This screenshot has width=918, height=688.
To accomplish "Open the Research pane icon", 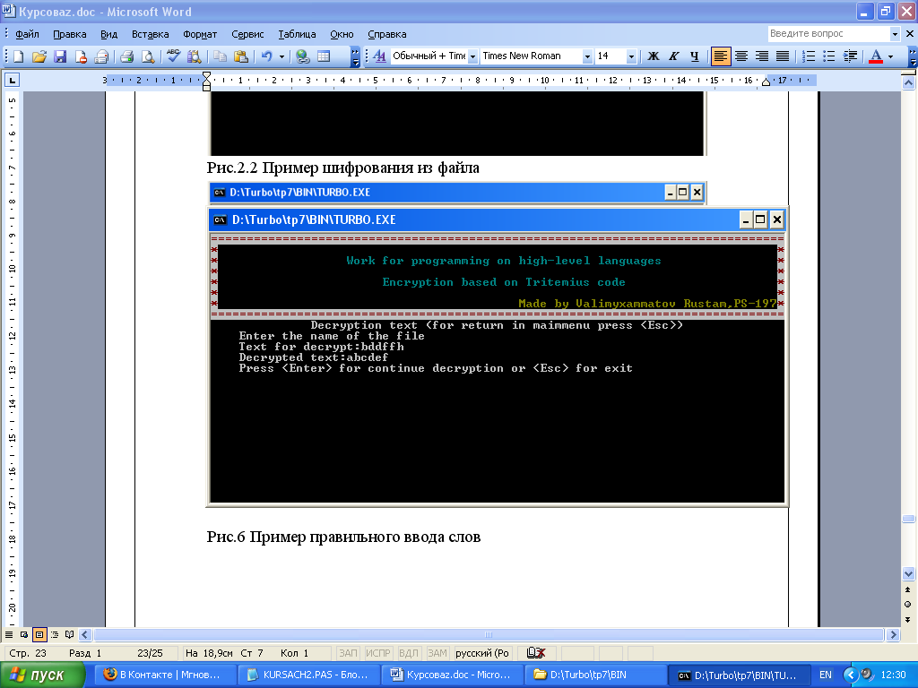I will 194,56.
